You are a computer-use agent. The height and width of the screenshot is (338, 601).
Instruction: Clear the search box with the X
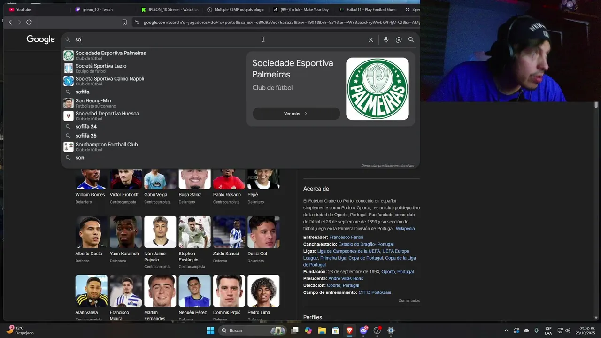371,40
